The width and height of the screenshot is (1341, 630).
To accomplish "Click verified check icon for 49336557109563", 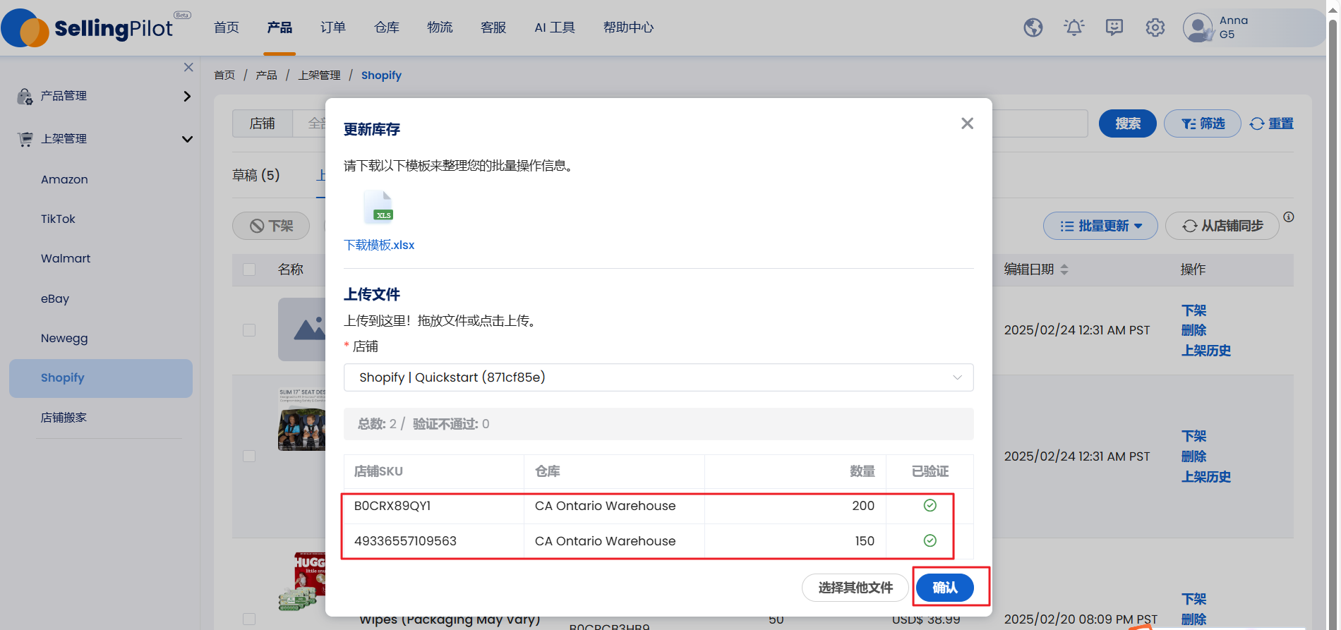I will coord(930,540).
